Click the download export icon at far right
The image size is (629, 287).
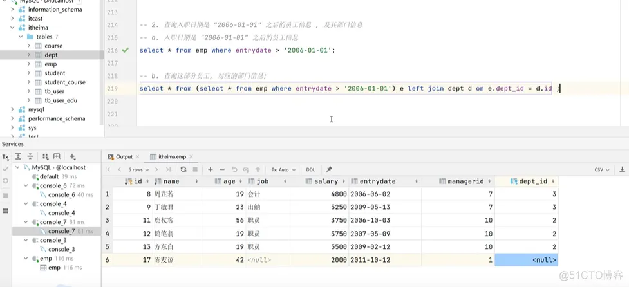click(x=622, y=169)
